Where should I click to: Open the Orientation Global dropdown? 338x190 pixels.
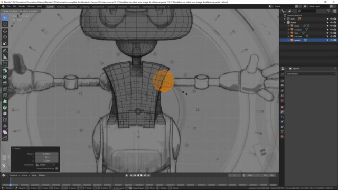[45, 165]
